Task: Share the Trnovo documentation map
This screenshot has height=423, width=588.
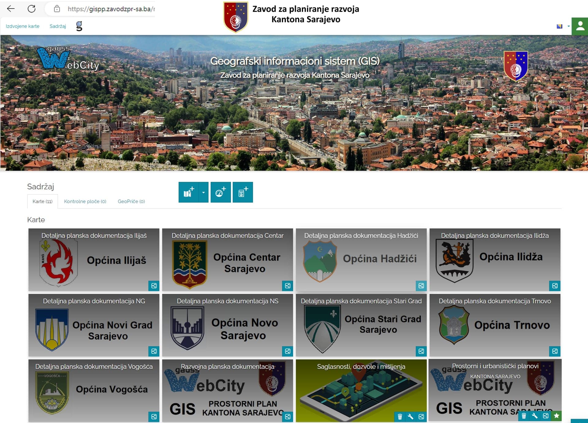Action: 555,351
